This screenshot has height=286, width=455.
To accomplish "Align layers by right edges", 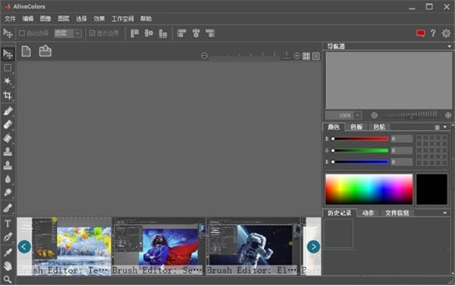I will [210, 33].
